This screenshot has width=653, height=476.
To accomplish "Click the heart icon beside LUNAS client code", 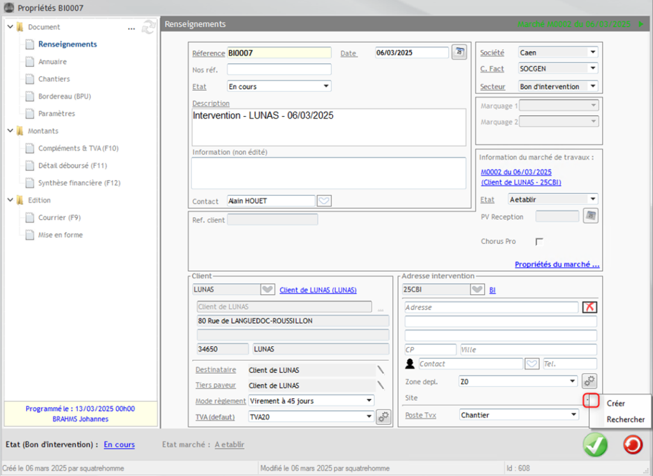I will pyautogui.click(x=268, y=290).
